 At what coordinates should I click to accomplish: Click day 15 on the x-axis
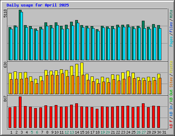click(82, 132)
